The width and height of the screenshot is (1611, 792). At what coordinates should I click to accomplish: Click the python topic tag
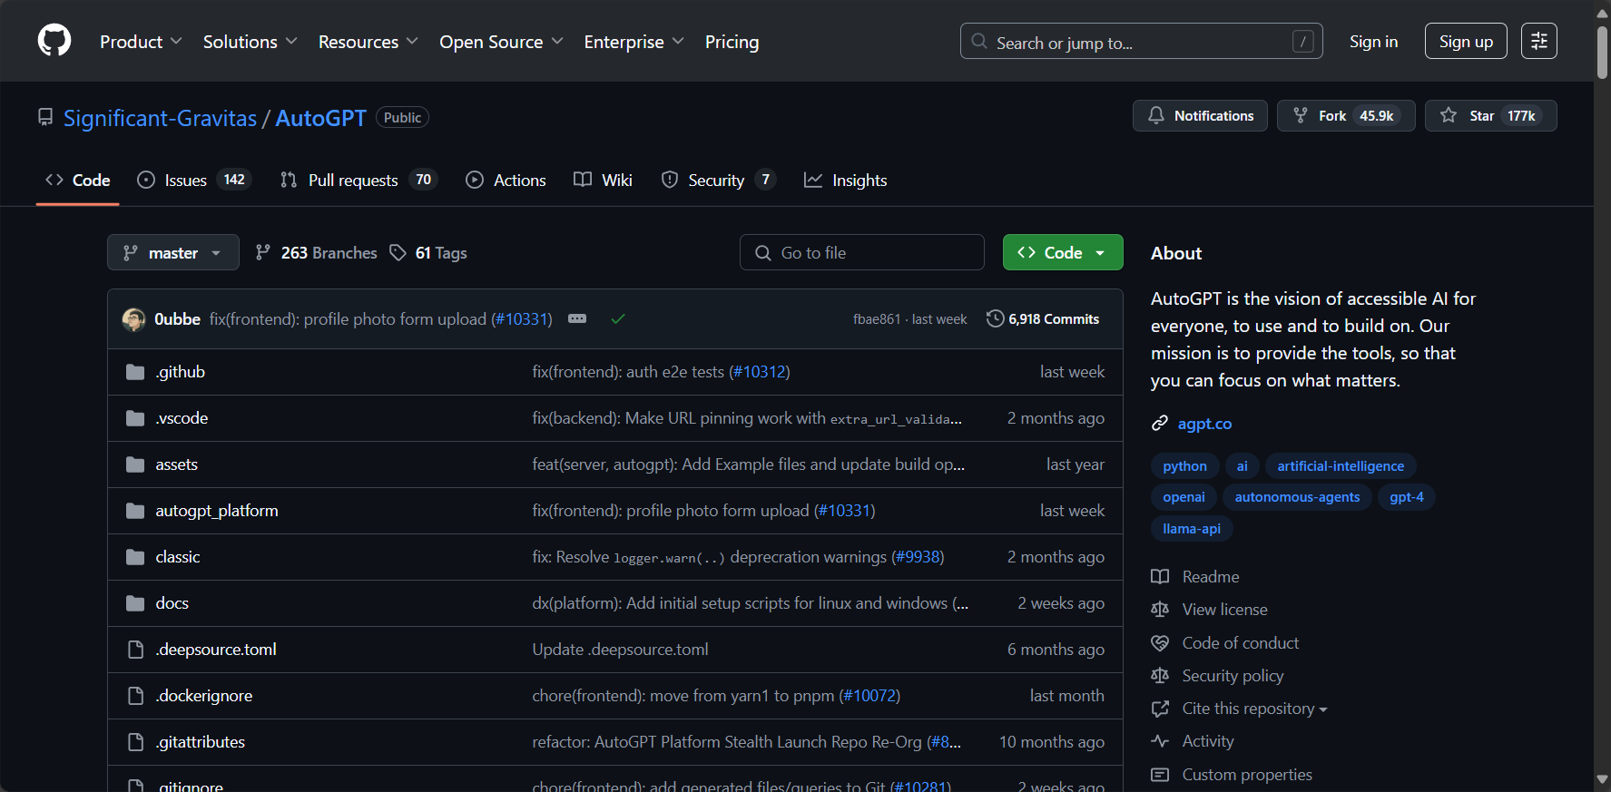click(x=1184, y=466)
